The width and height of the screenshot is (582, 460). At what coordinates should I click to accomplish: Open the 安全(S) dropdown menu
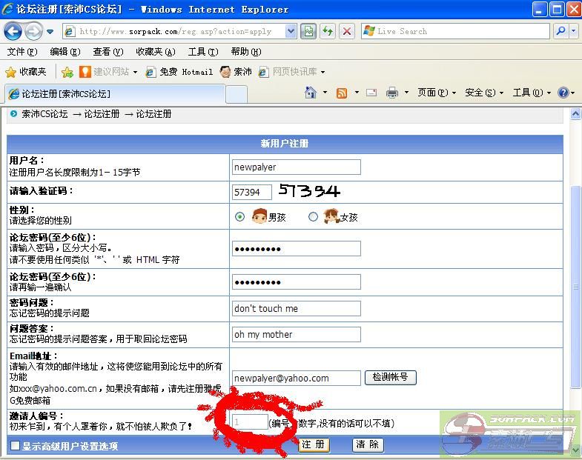pyautogui.click(x=483, y=93)
